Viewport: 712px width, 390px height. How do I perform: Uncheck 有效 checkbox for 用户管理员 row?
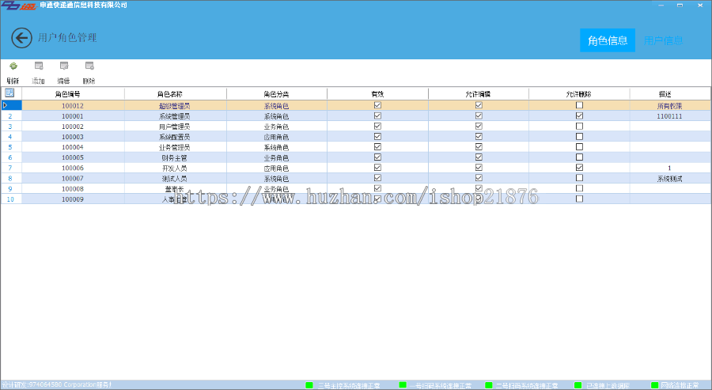377,126
